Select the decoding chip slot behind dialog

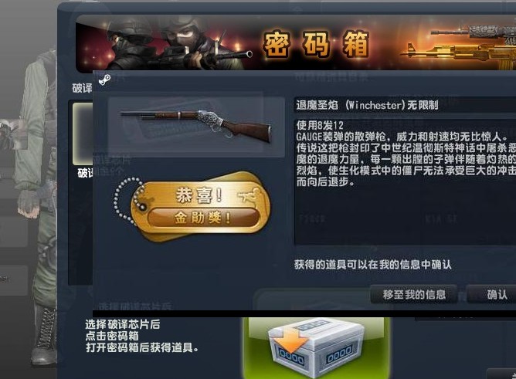83,133
